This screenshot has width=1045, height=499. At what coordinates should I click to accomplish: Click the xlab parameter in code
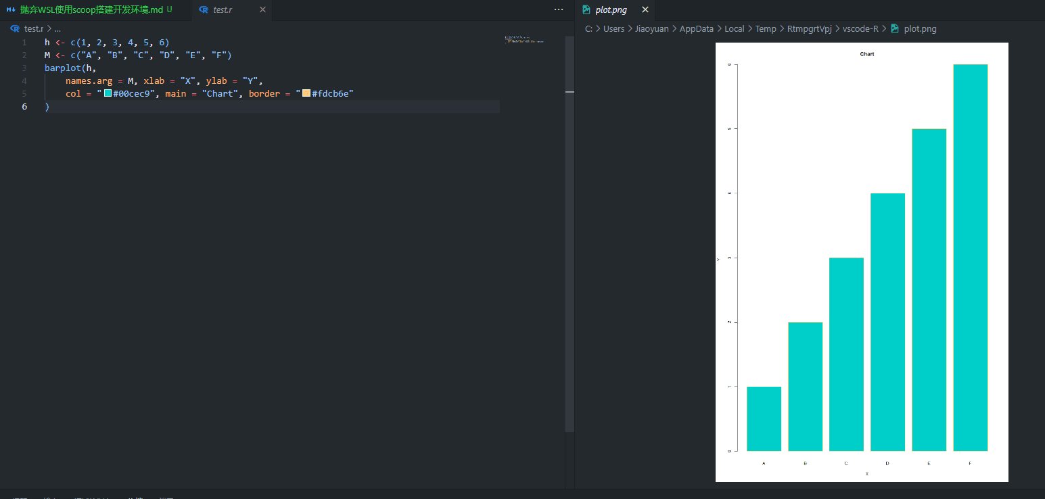(x=154, y=80)
